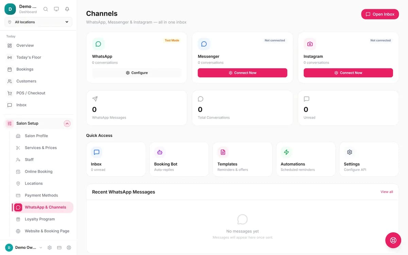Image resolution: width=408 pixels, height=255 pixels.
Task: Click the Automations lightning bolt icon
Action: [x=286, y=152]
